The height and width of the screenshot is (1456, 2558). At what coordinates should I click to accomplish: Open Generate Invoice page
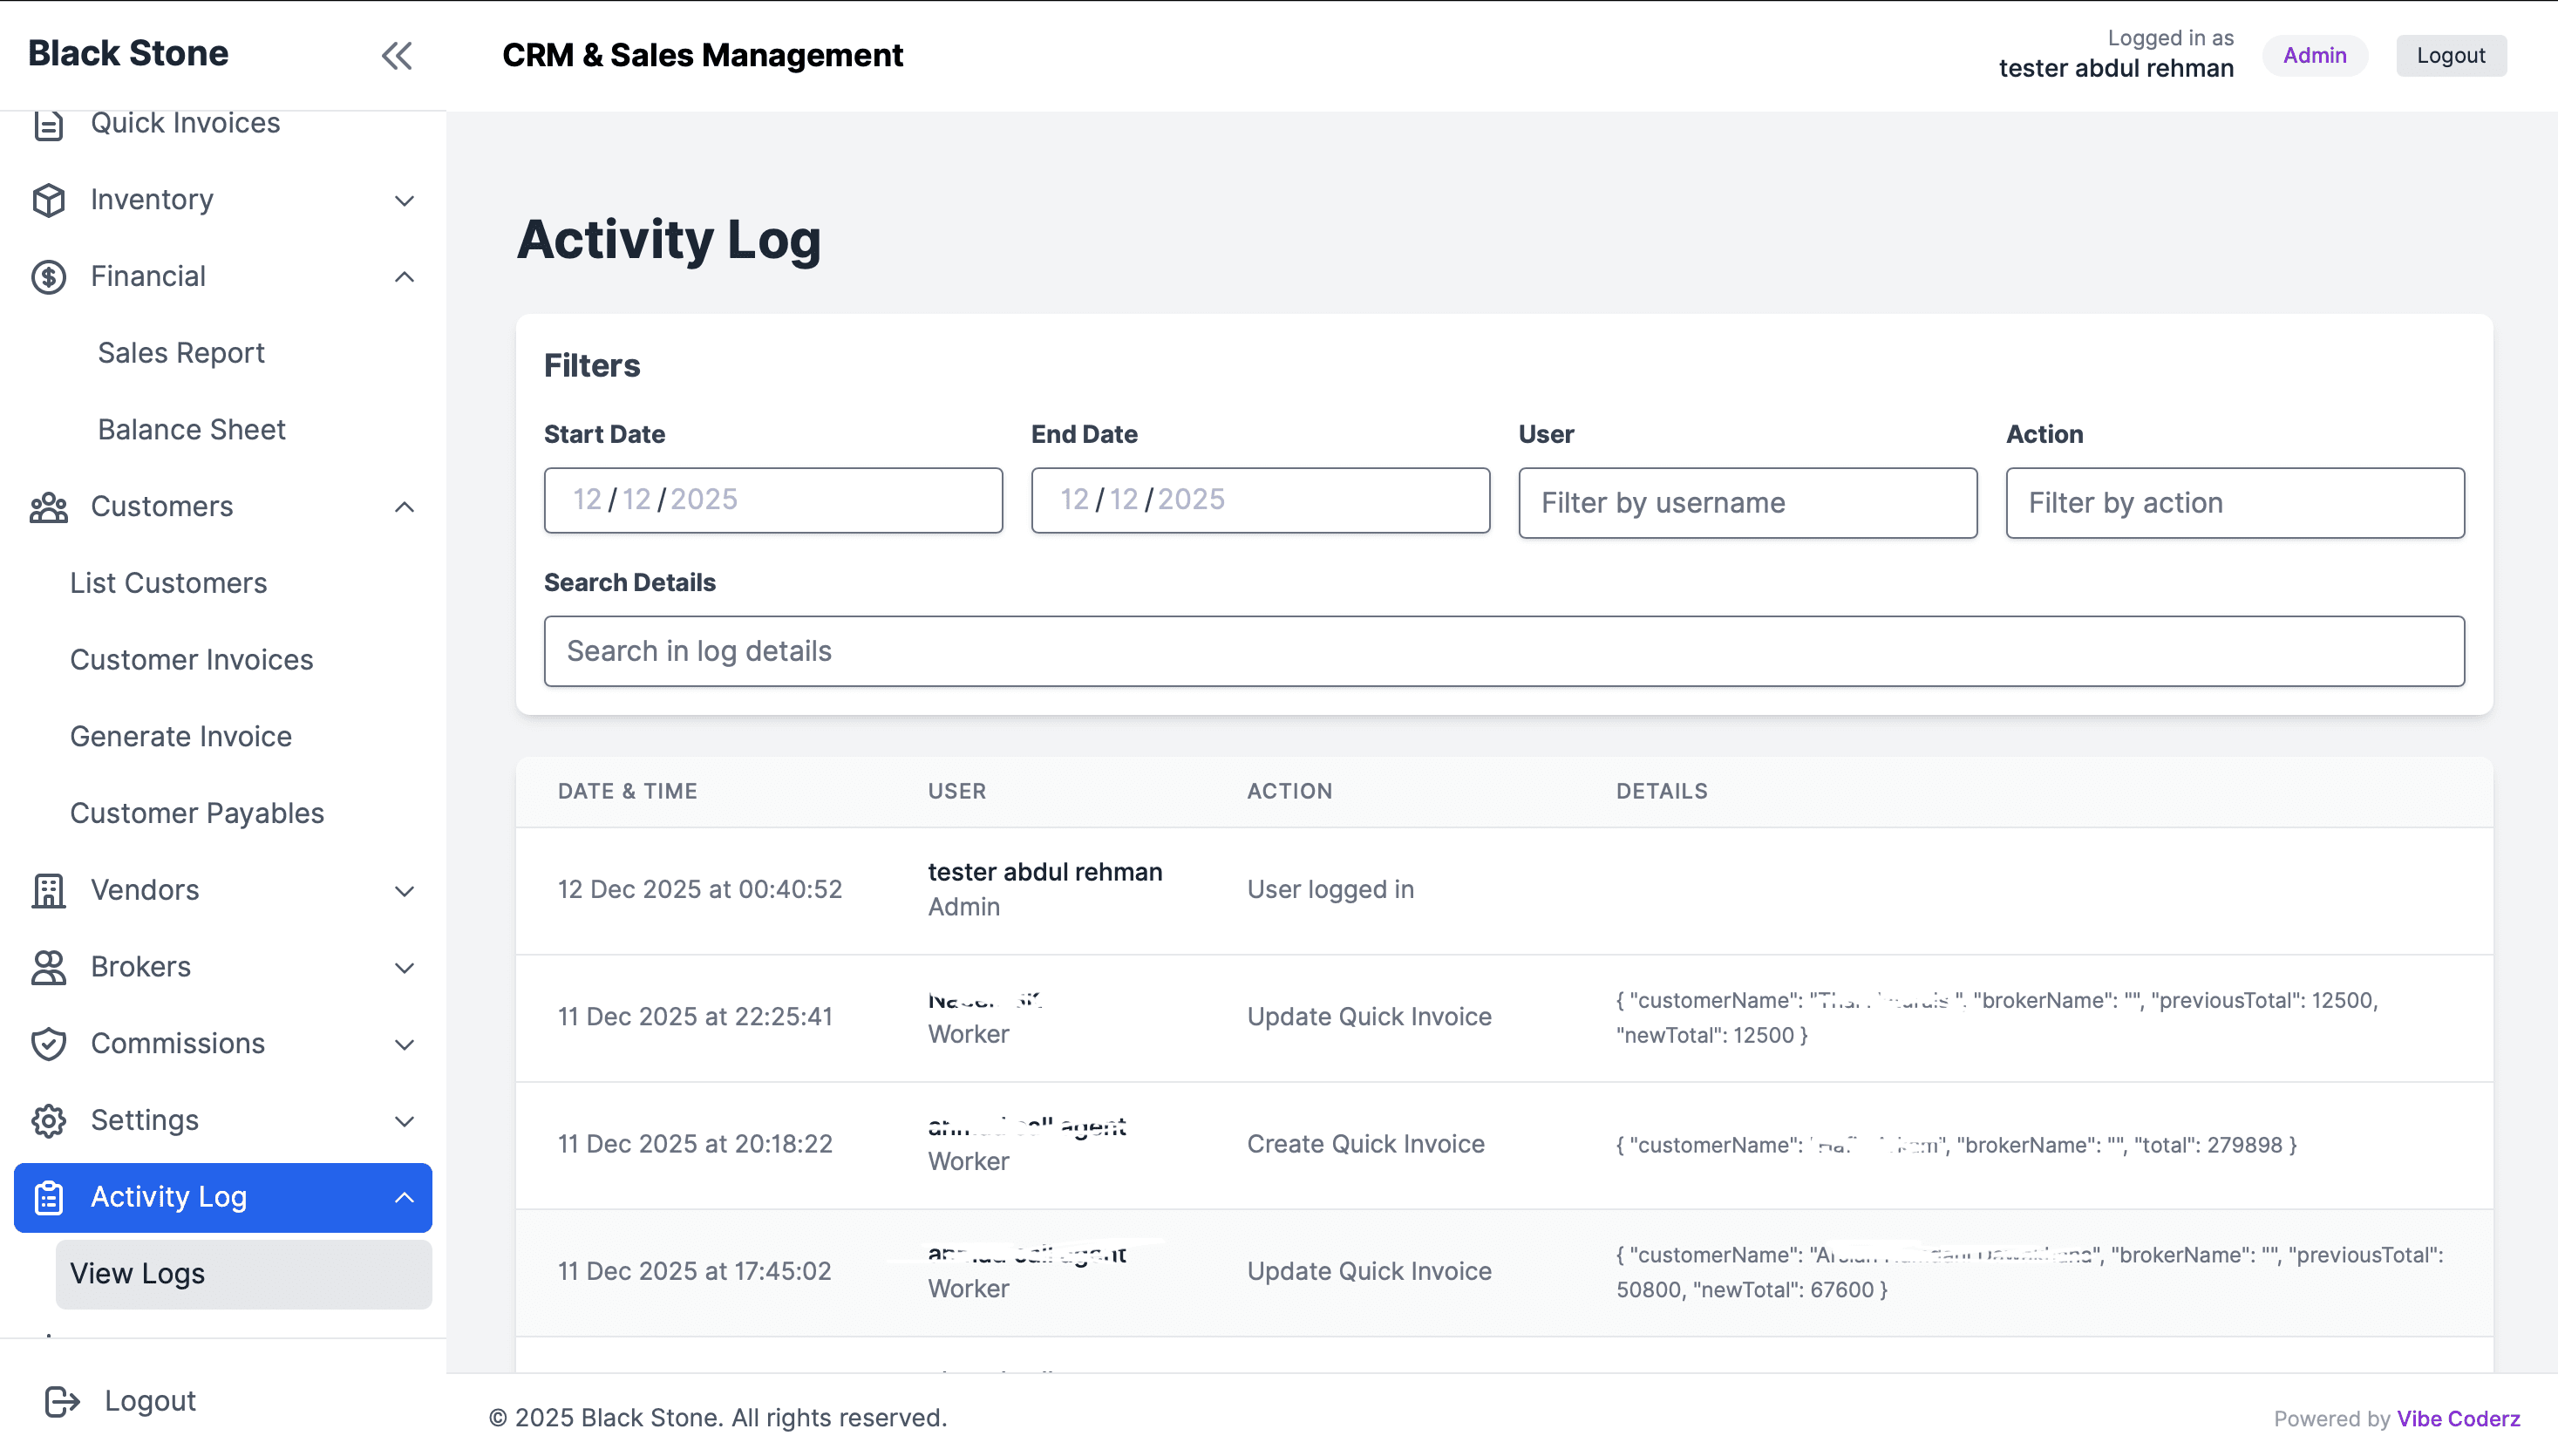[180, 737]
